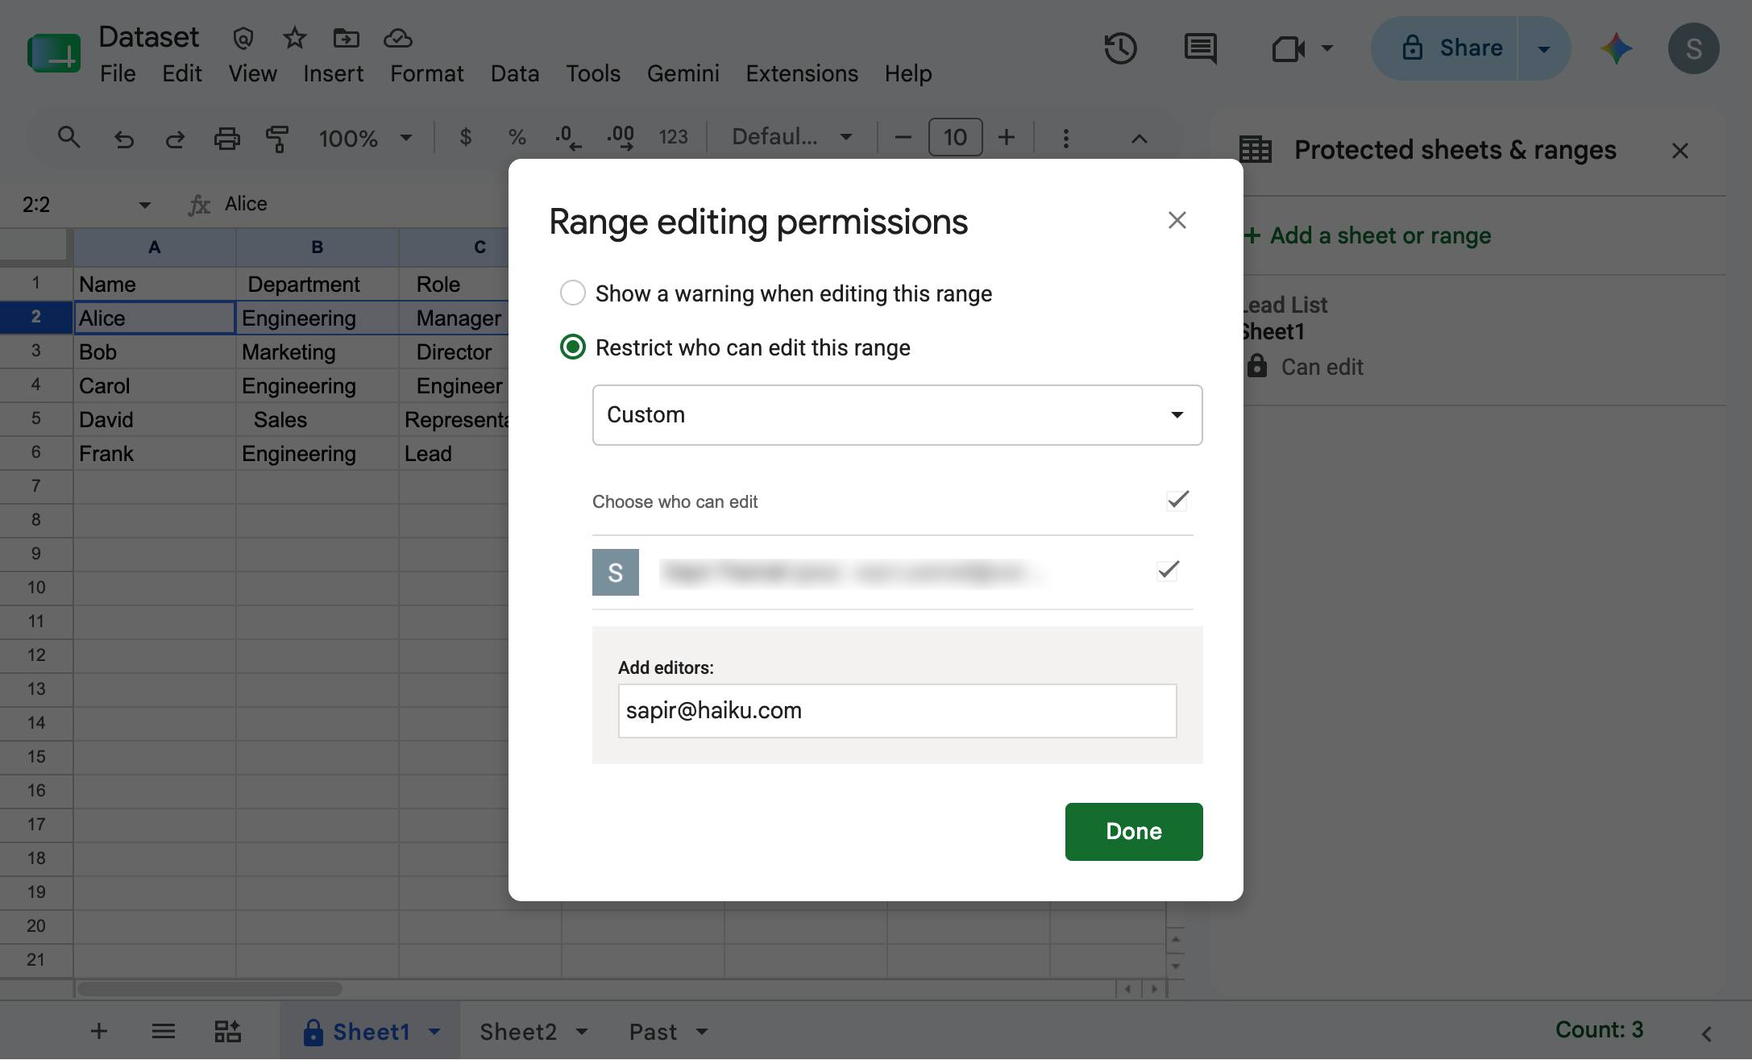Open the Google Sheets home icon
The image size is (1752, 1060).
pyautogui.click(x=54, y=53)
